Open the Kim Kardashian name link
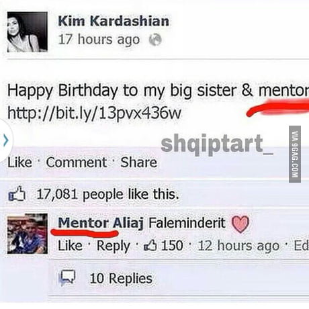This screenshot has height=309, width=309. 114,21
